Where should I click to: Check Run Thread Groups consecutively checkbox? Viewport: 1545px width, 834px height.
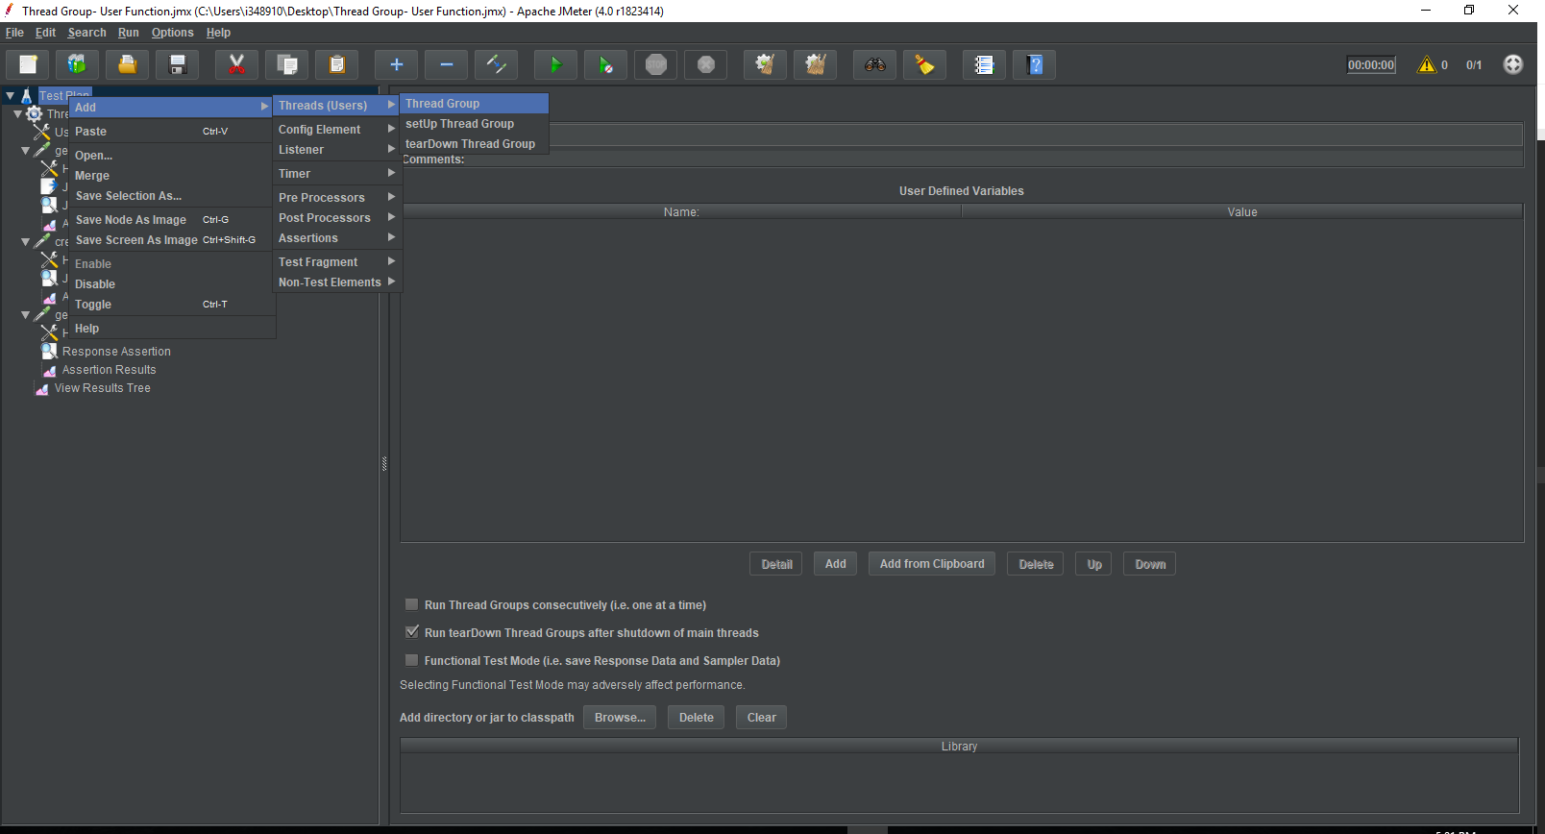point(411,604)
